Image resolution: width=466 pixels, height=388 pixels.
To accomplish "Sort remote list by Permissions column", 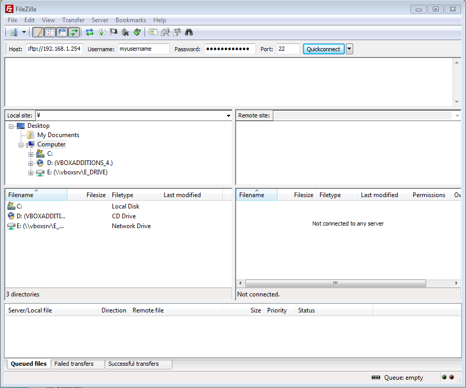I will [x=430, y=195].
